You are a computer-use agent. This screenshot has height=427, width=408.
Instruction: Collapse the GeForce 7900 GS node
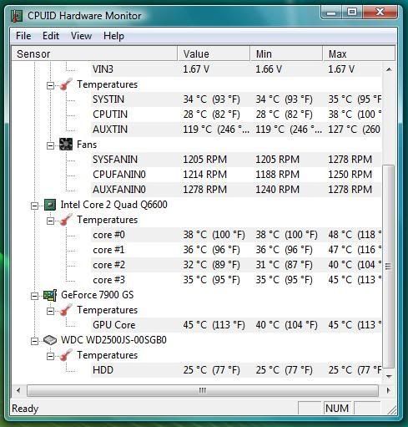pyautogui.click(x=34, y=296)
